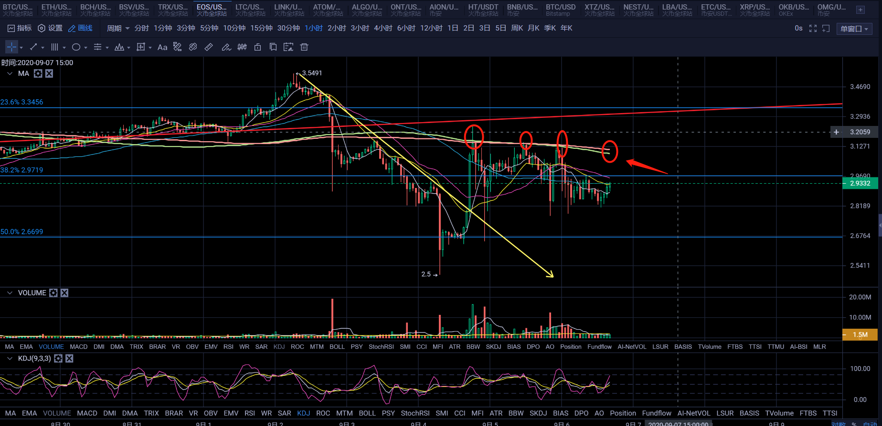Screen dimensions: 882x426
Task: Open the 单窗口 window layout dropdown
Action: coord(854,29)
